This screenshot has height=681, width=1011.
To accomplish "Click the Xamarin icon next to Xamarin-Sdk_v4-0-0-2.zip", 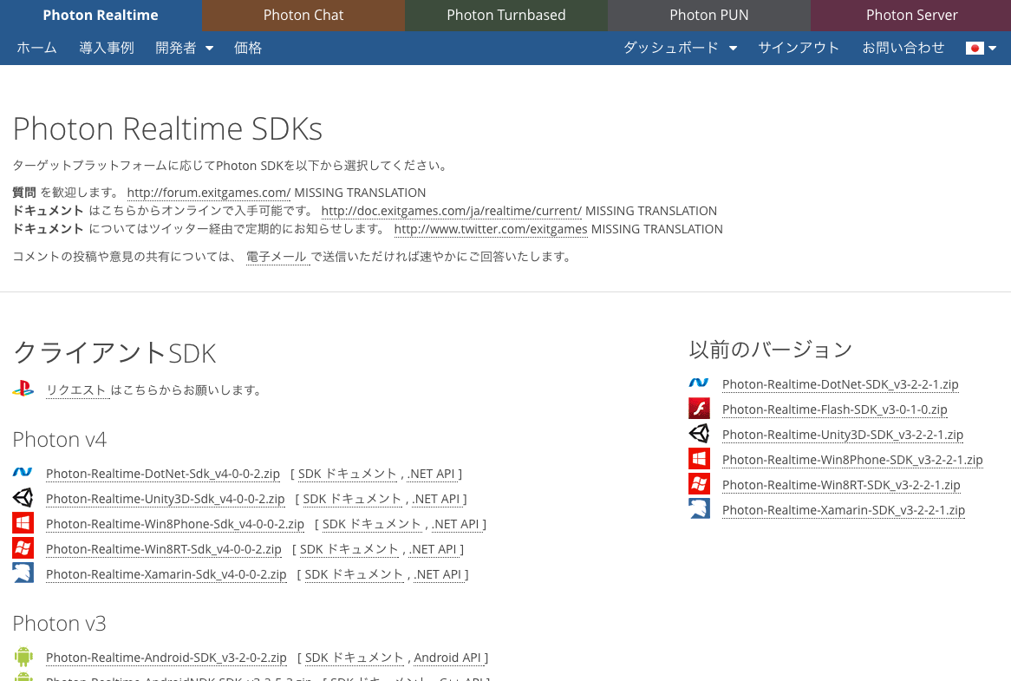I will pyautogui.click(x=23, y=573).
